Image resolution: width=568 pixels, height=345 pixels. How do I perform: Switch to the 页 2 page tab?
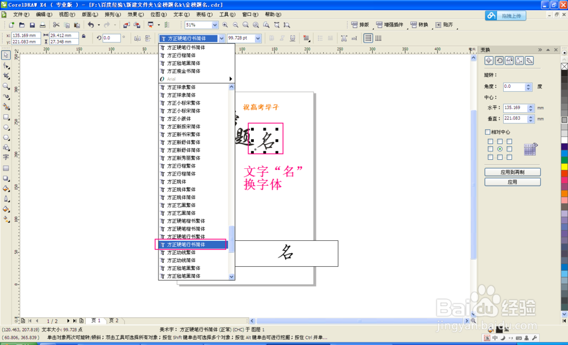[114, 321]
